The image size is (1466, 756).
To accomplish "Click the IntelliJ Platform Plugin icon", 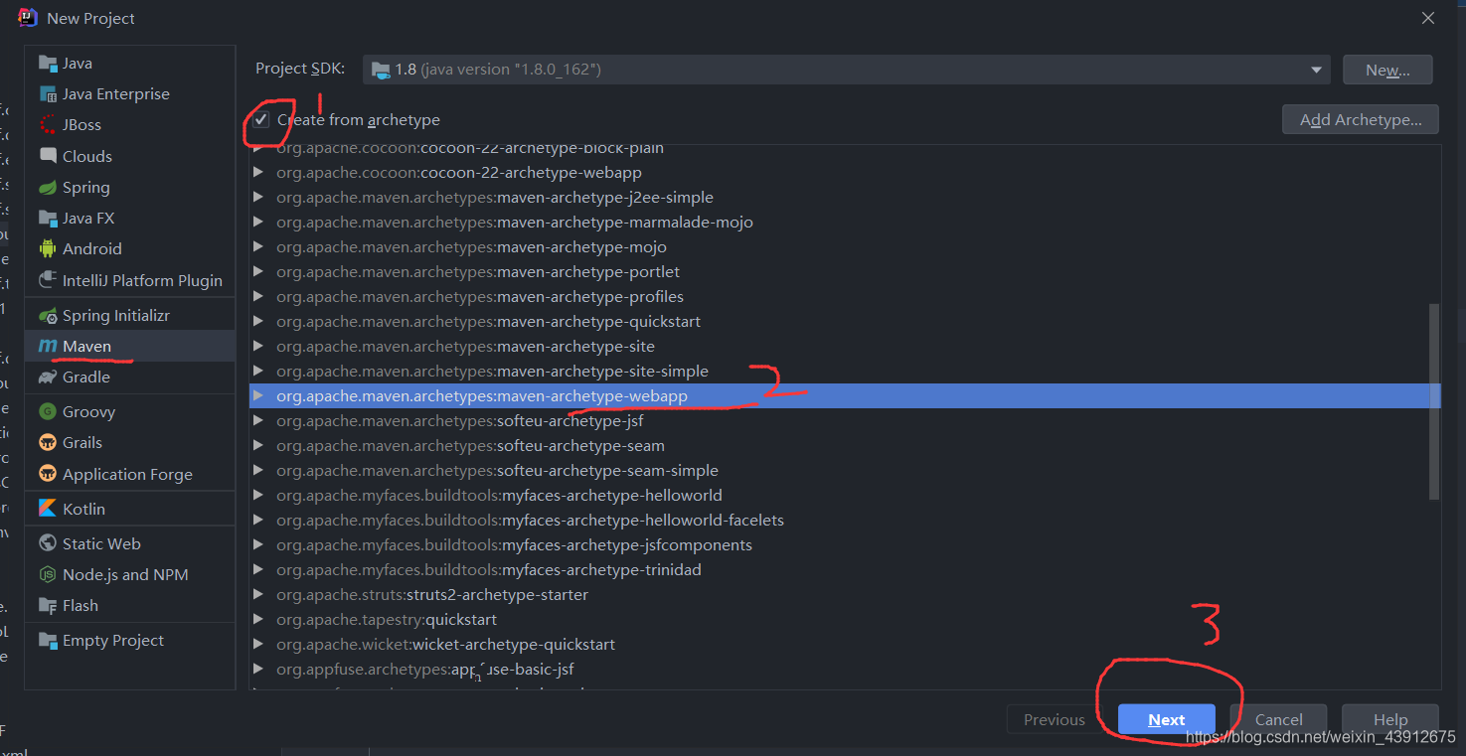I will coord(48,280).
